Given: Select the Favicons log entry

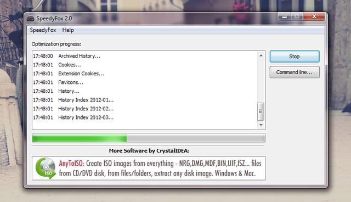Looking at the screenshot, I should click(x=58, y=82).
